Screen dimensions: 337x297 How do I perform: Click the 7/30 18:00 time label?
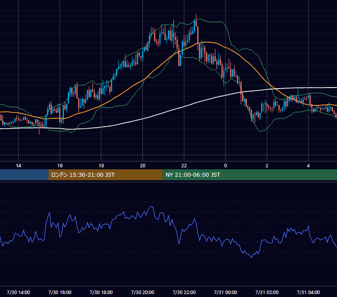101,292
